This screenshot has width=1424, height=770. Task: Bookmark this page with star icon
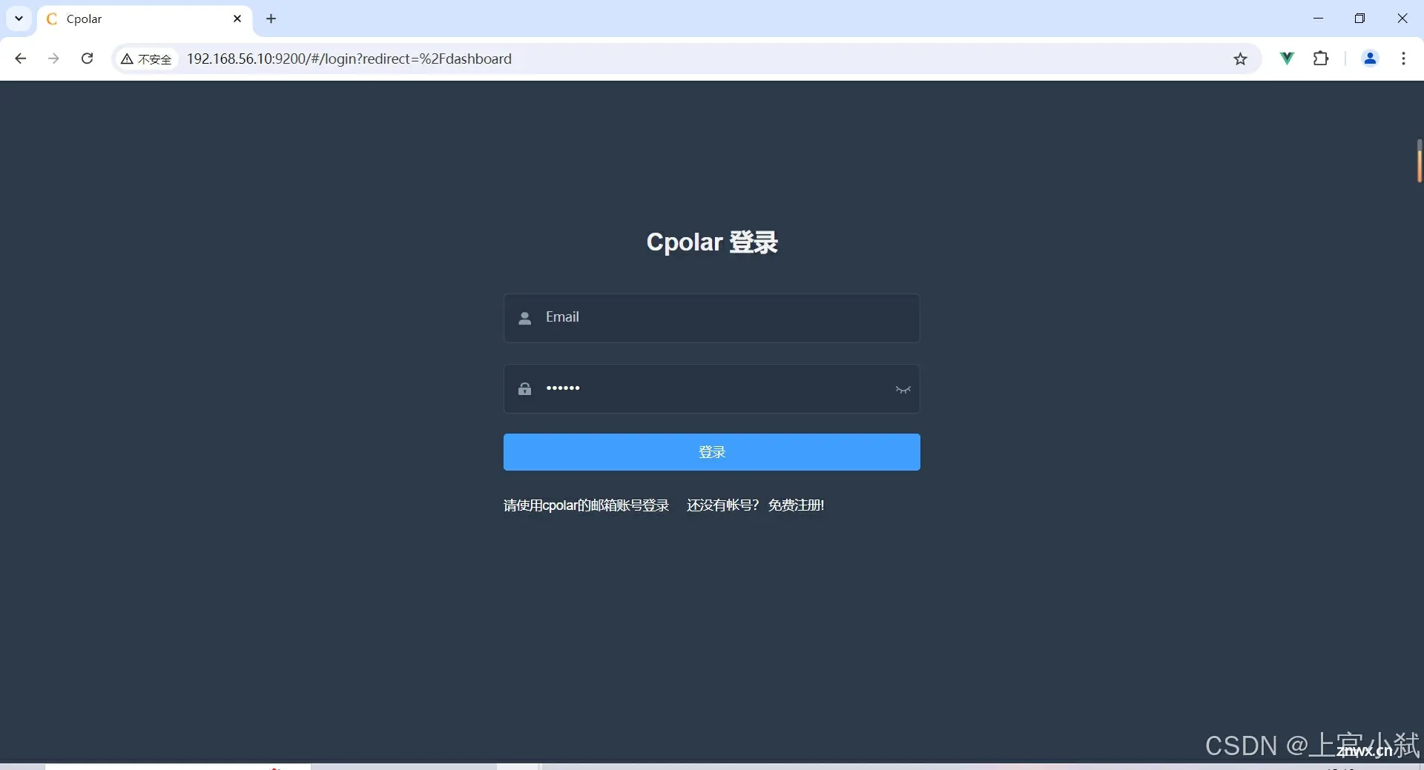pyautogui.click(x=1240, y=59)
